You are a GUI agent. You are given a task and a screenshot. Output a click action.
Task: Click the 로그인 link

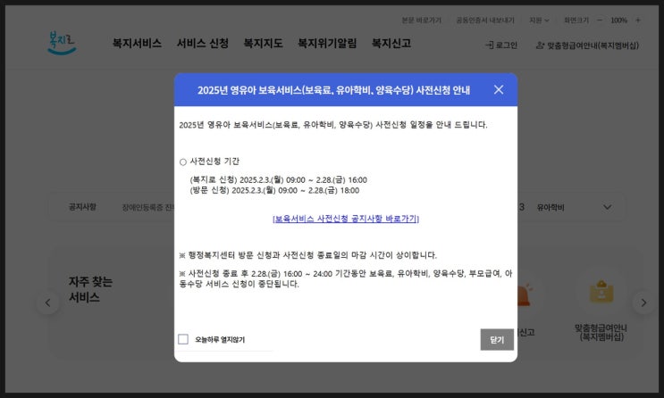[501, 46]
